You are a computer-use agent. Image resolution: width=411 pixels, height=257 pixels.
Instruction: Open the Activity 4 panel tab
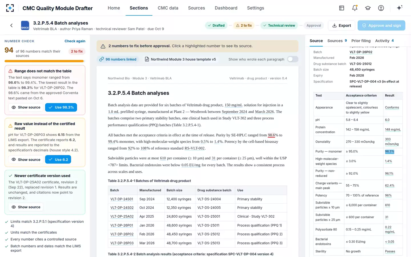click(x=384, y=41)
